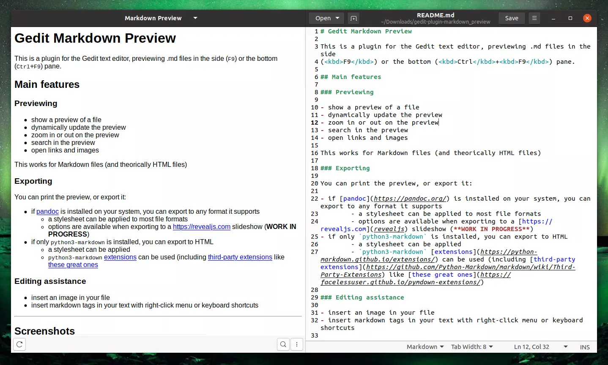Open cursor position Ln 12, Col 32 menu
The height and width of the screenshot is (365, 608).
540,347
